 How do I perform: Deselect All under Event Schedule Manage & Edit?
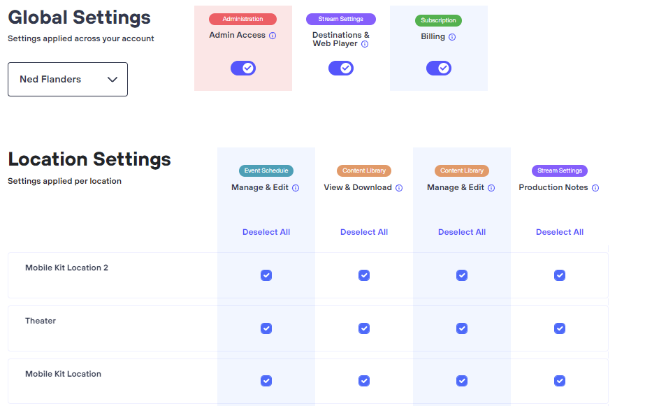(x=266, y=232)
